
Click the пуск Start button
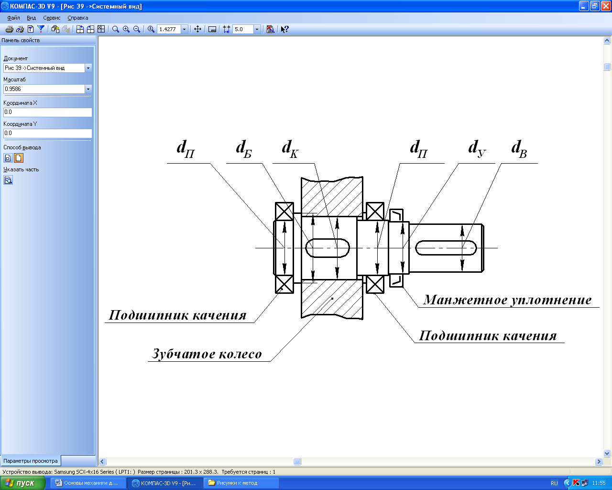(22, 483)
